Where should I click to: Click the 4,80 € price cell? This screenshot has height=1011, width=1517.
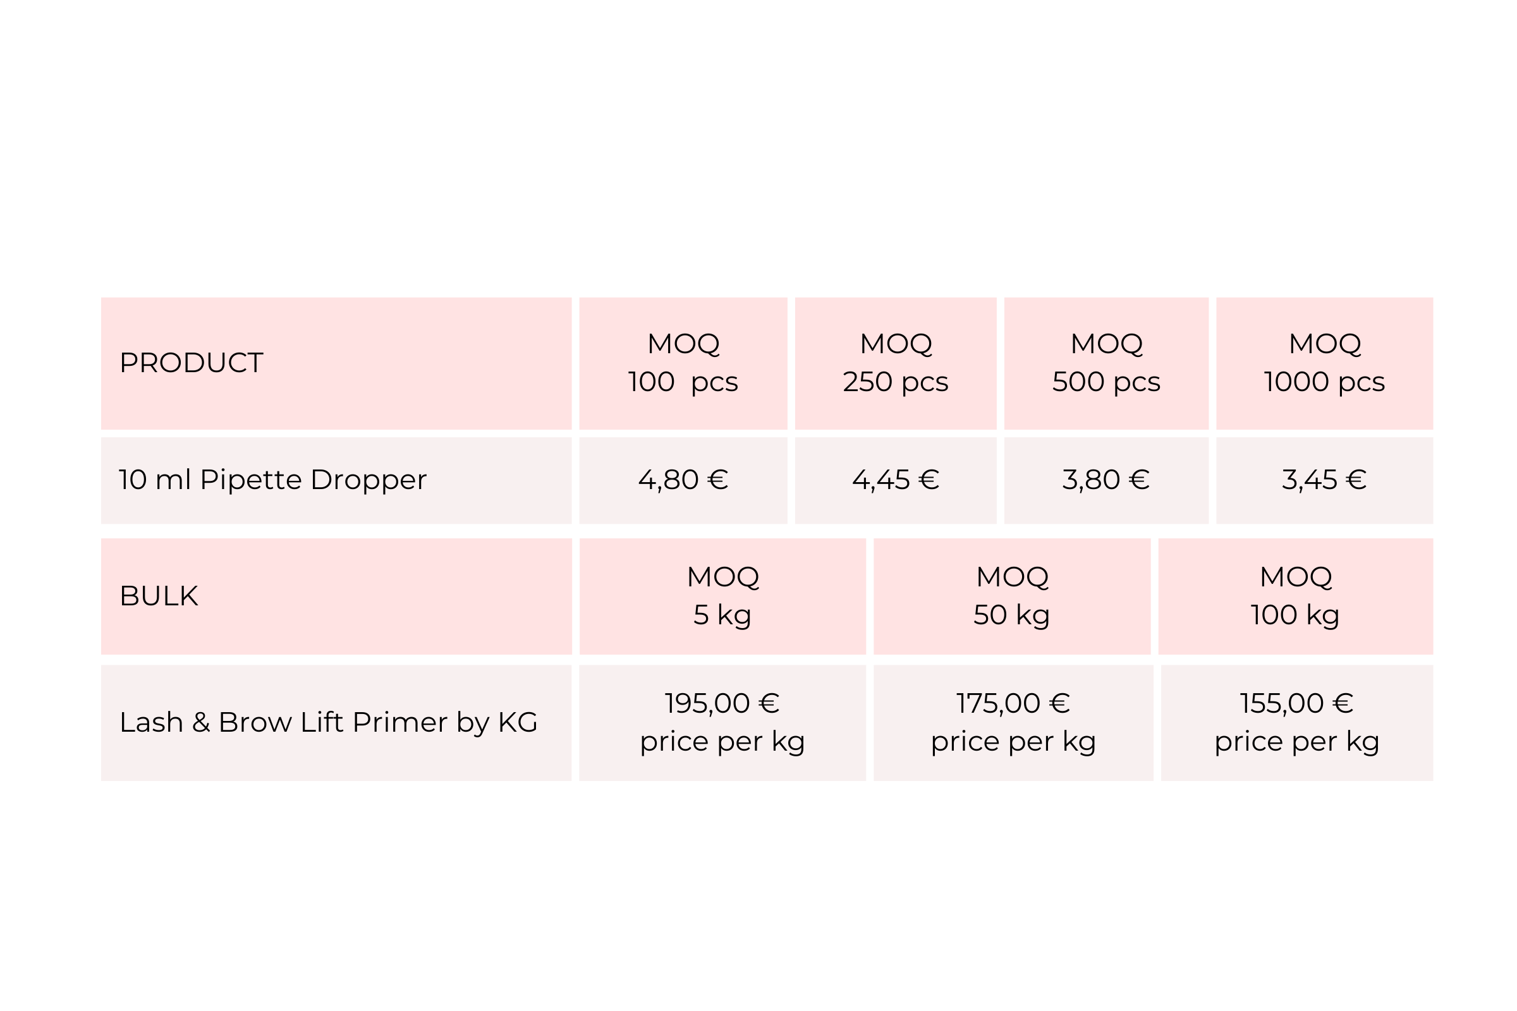click(x=683, y=480)
